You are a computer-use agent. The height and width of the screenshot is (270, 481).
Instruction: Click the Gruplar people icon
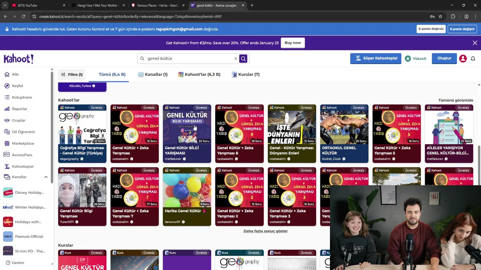coord(7,120)
